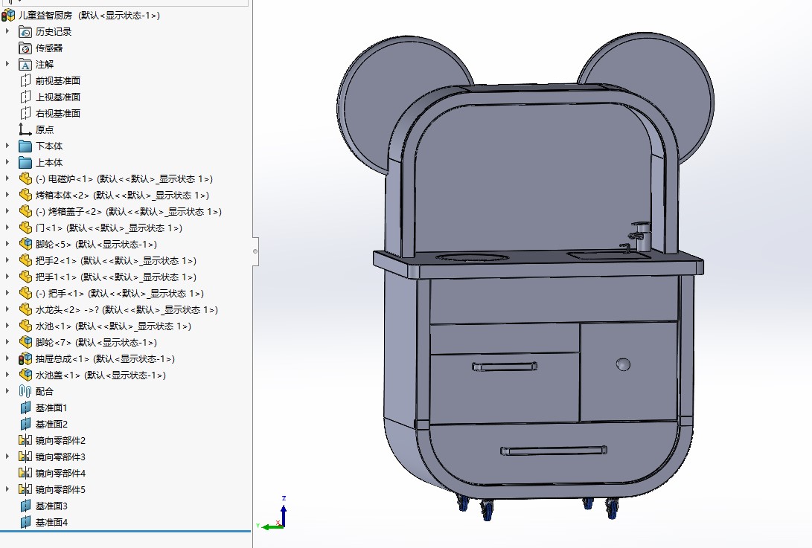Click the 脚轮<5> subassembly icon
The height and width of the screenshot is (548, 812).
[25, 244]
